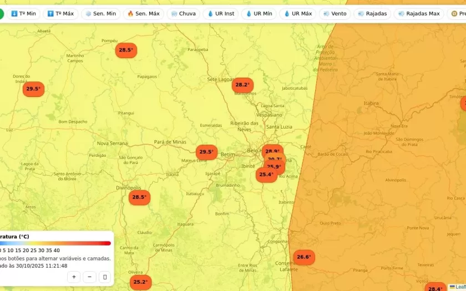
Task: Click the Itabira city label
Action: pyautogui.click(x=371, y=103)
